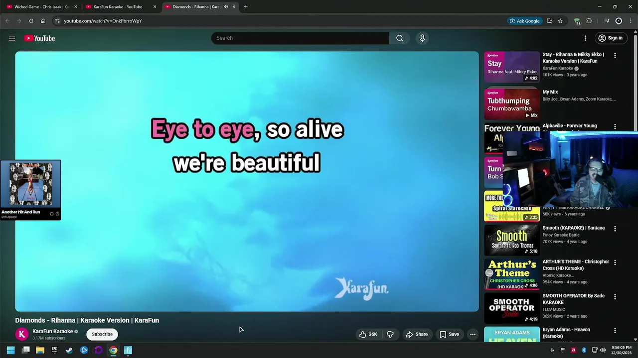Show hidden system tray icons

552,350
